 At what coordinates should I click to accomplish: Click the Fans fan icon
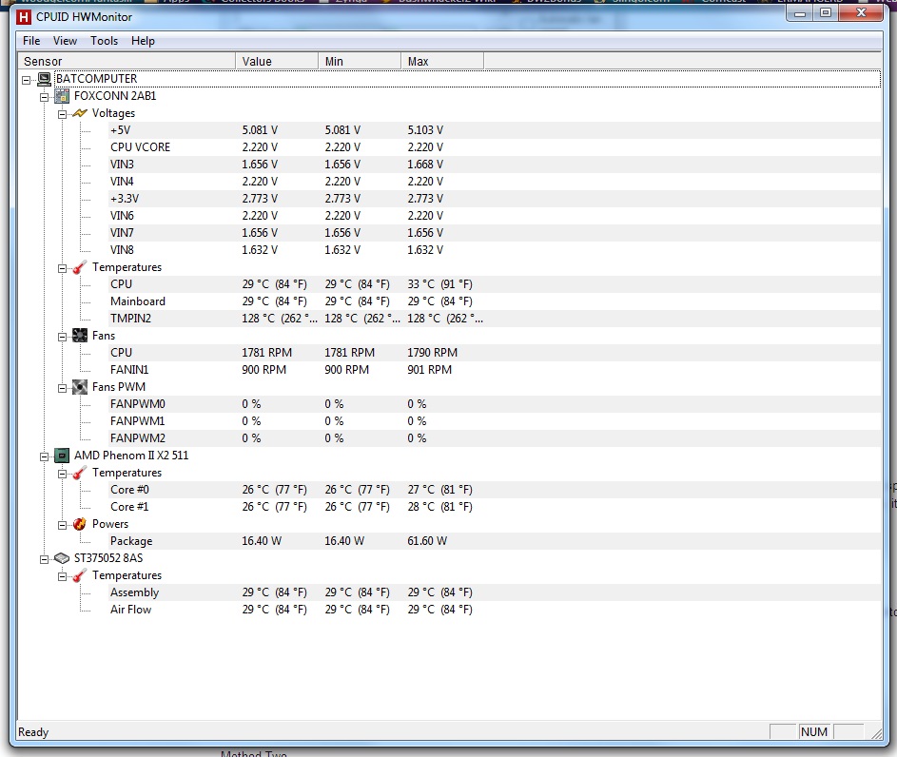pos(80,336)
